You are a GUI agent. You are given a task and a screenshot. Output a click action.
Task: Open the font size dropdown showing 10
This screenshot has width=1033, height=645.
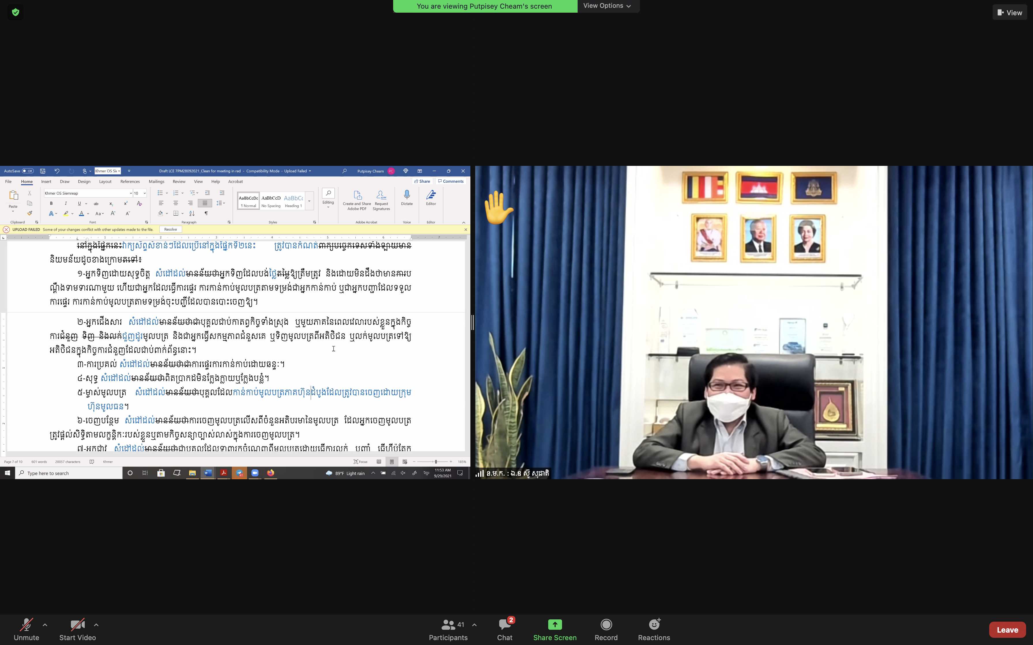(145, 193)
